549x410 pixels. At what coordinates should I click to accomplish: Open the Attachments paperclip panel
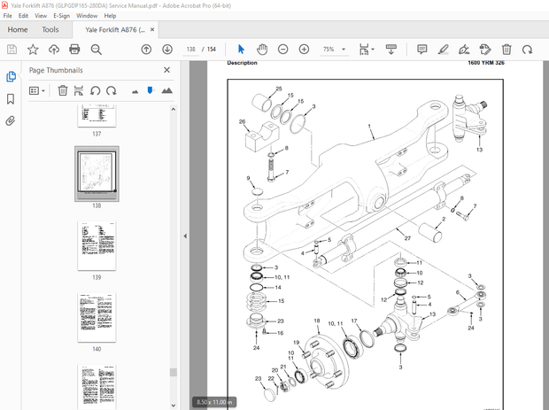11,121
